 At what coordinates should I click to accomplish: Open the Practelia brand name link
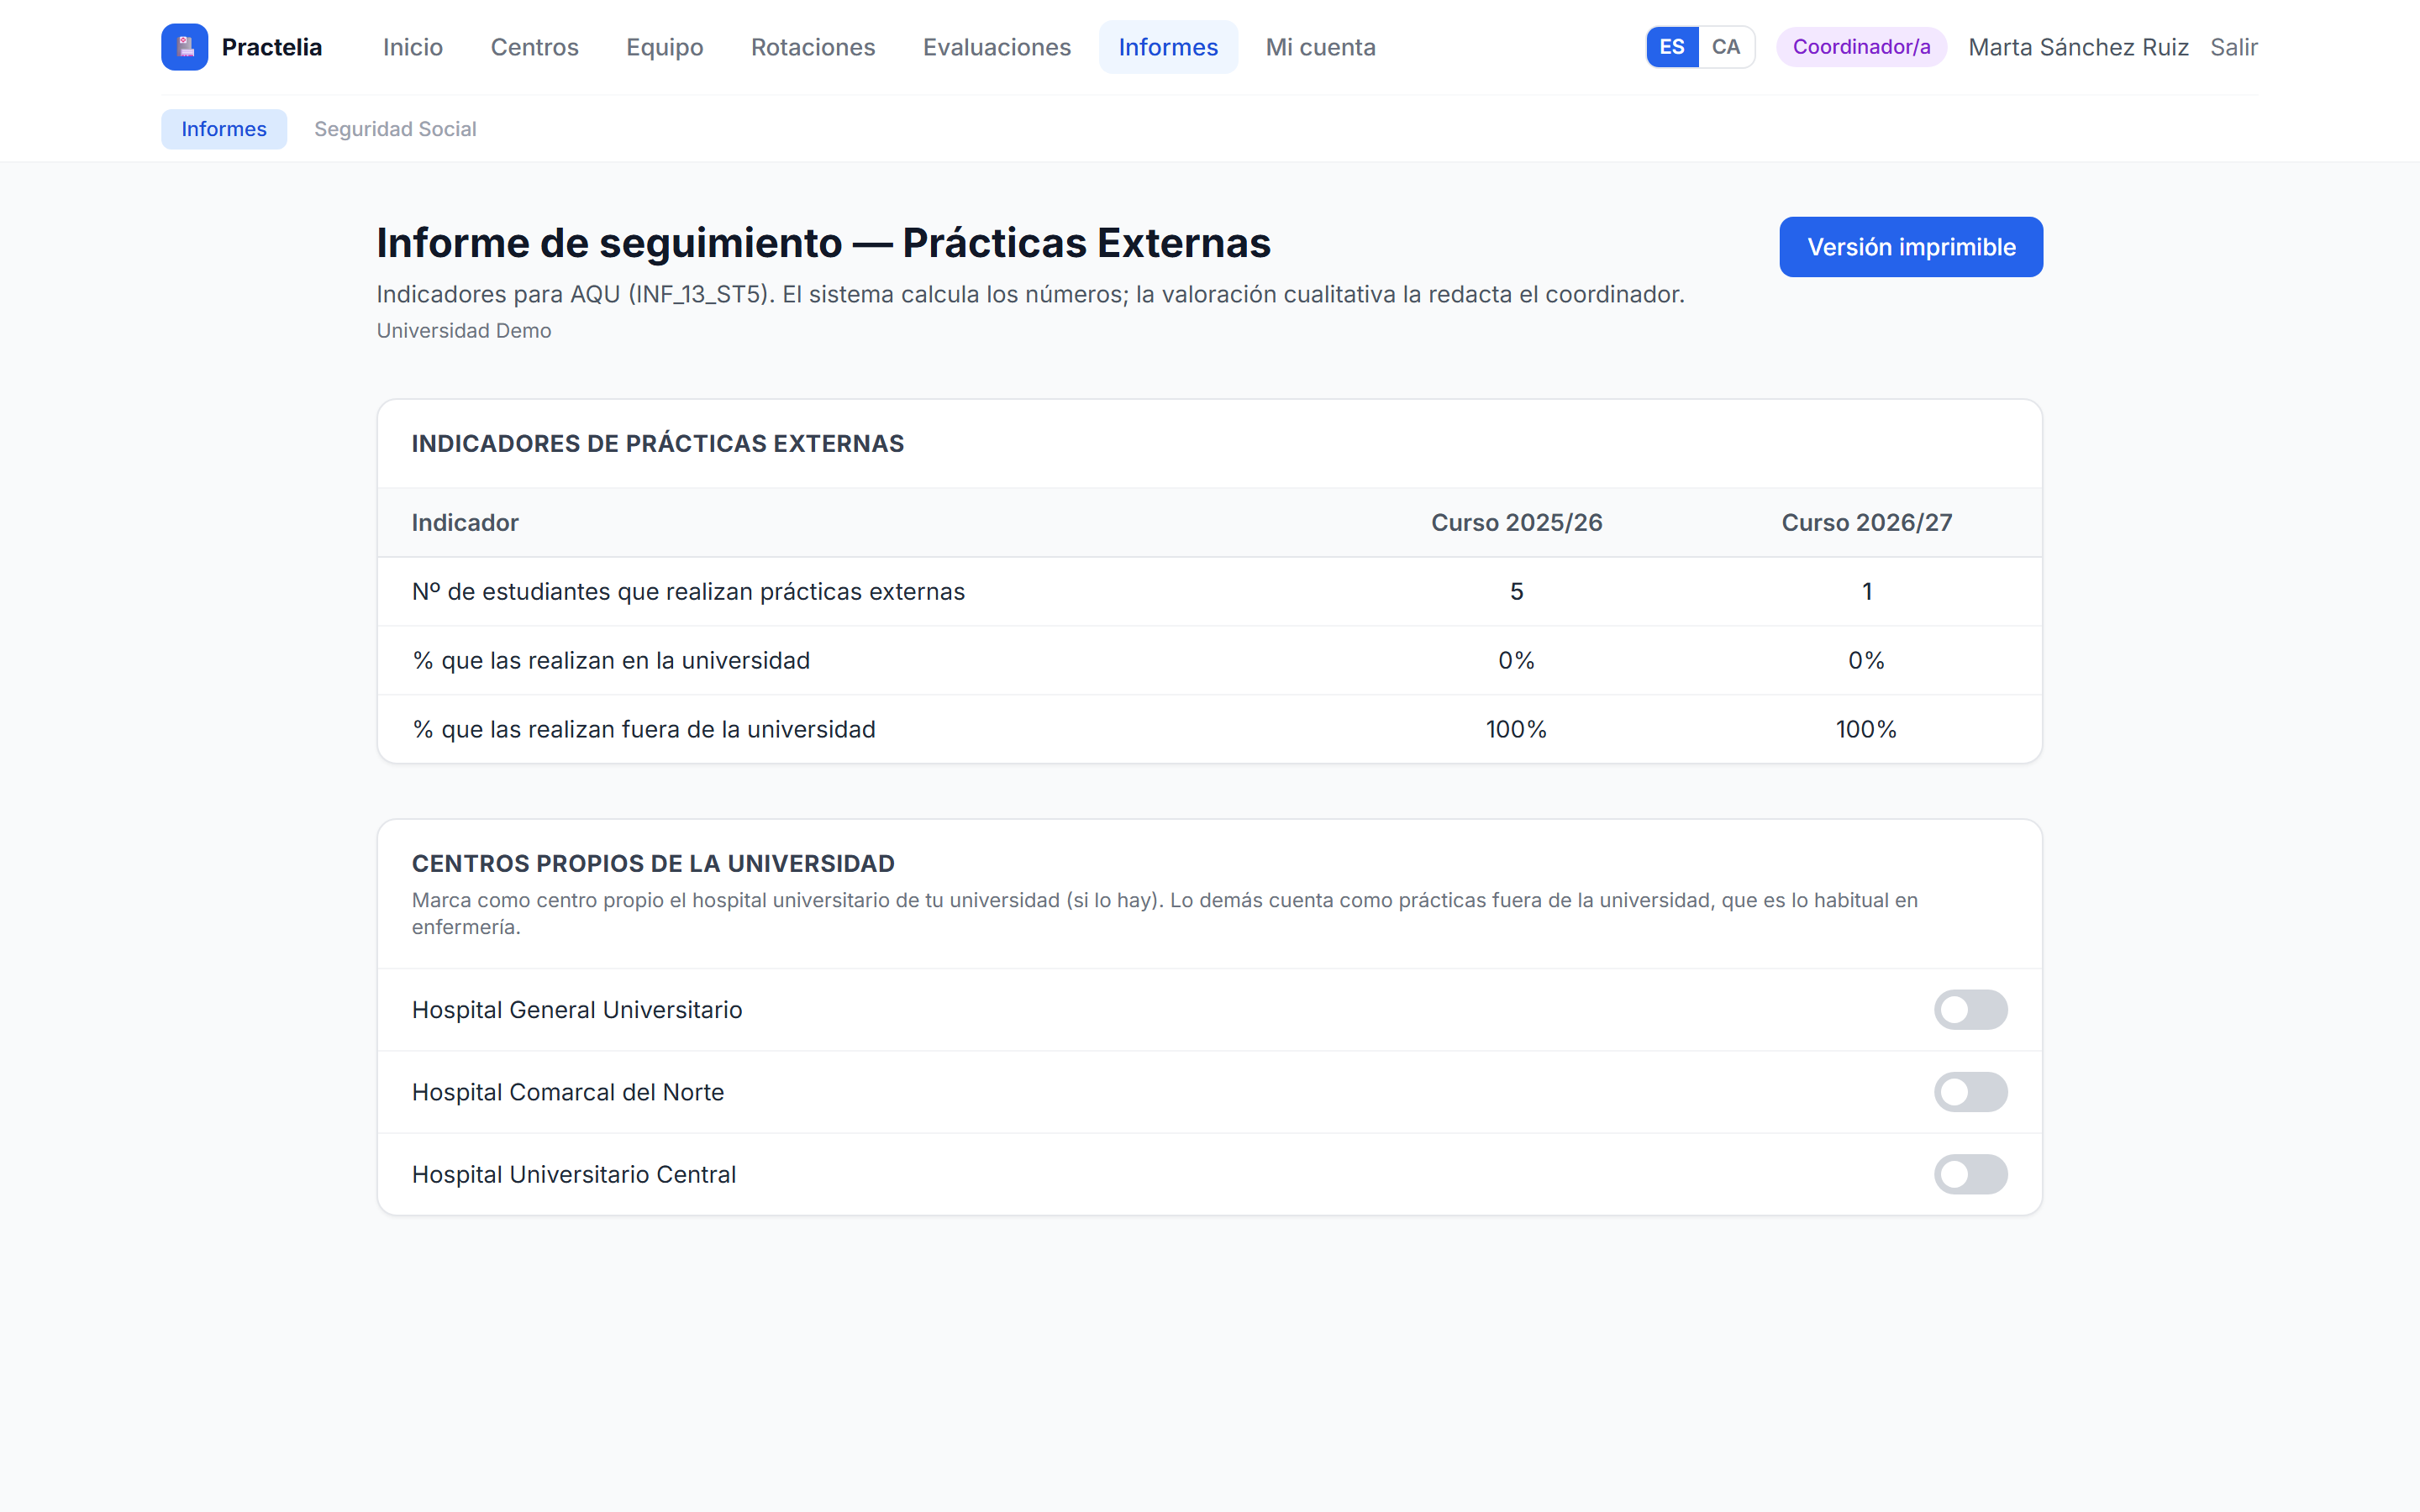pos(271,47)
